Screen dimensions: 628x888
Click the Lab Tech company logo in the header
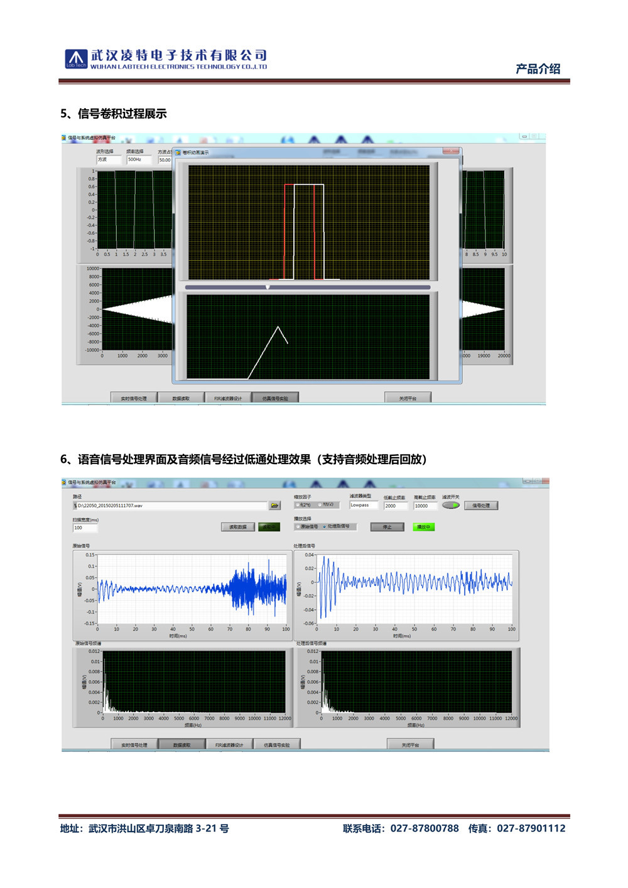point(76,58)
